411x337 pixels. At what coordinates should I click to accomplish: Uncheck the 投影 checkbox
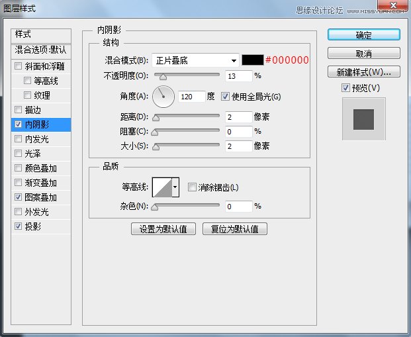pyautogui.click(x=18, y=226)
